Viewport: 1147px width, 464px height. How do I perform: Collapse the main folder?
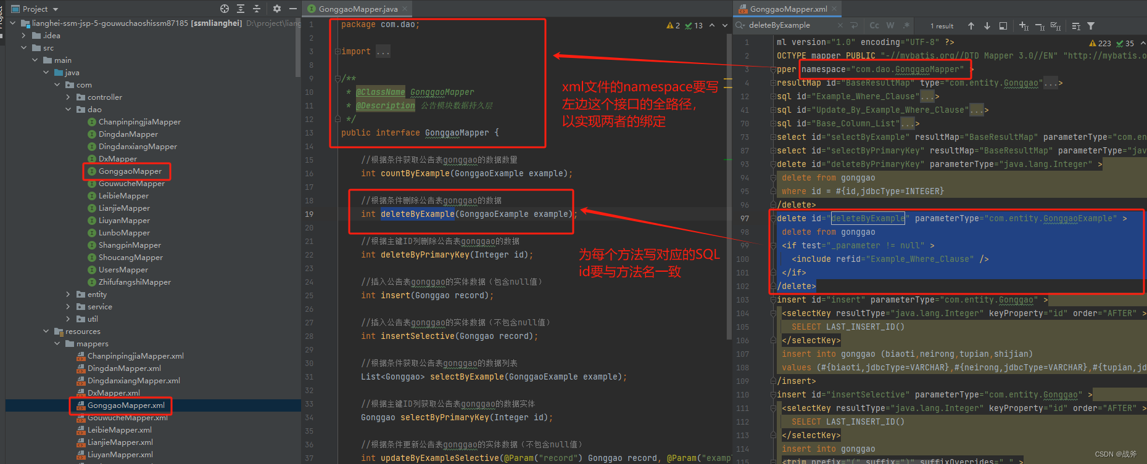pos(35,60)
